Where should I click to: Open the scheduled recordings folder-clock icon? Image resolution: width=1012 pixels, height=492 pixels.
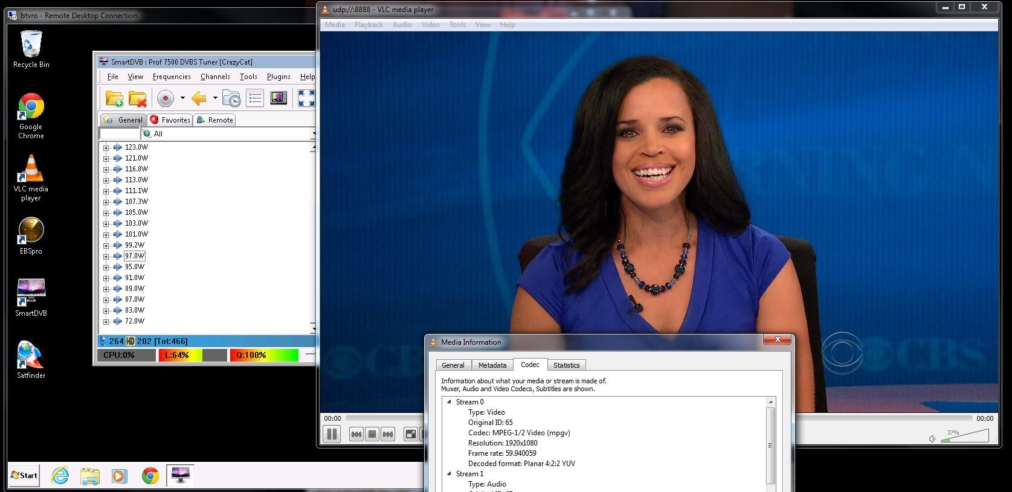coord(231,98)
